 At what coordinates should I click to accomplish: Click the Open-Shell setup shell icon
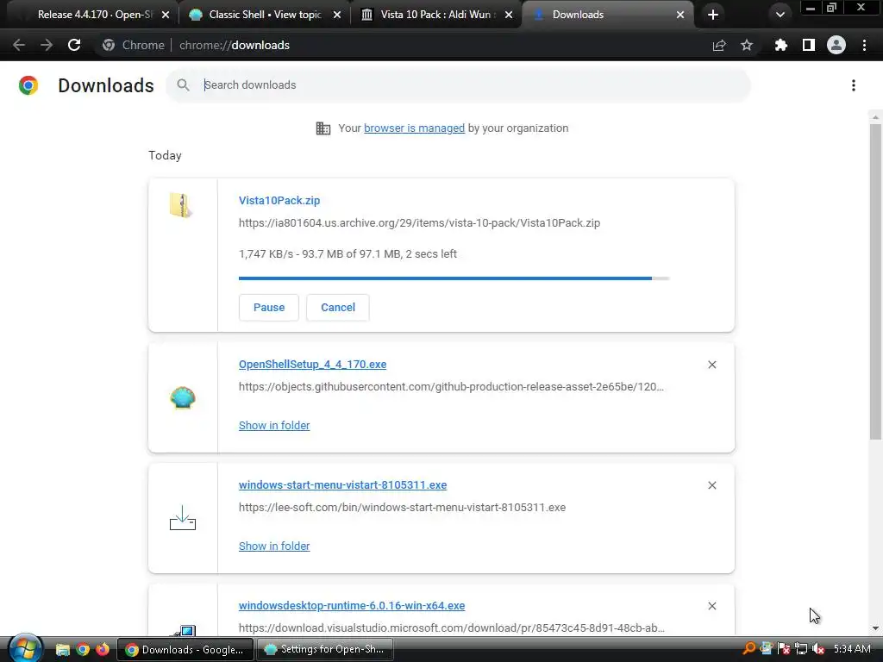pos(183,397)
